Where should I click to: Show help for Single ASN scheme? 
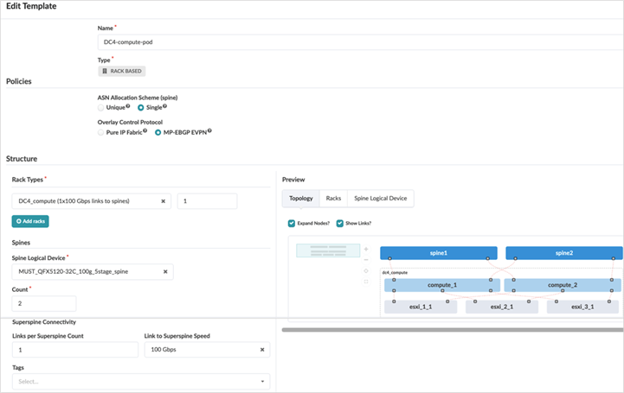pyautogui.click(x=164, y=106)
